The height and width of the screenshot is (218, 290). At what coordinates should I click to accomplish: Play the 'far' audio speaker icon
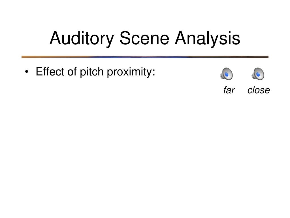tap(226, 74)
